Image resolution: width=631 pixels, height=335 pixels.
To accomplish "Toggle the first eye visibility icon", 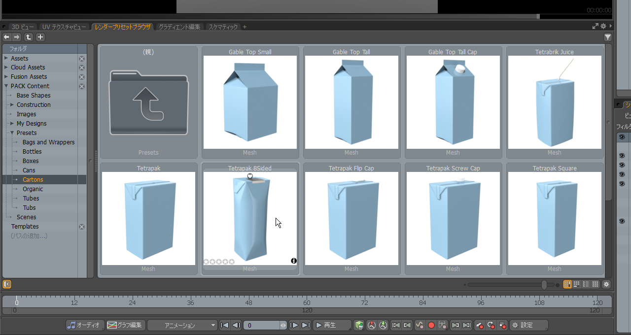I will (622, 137).
